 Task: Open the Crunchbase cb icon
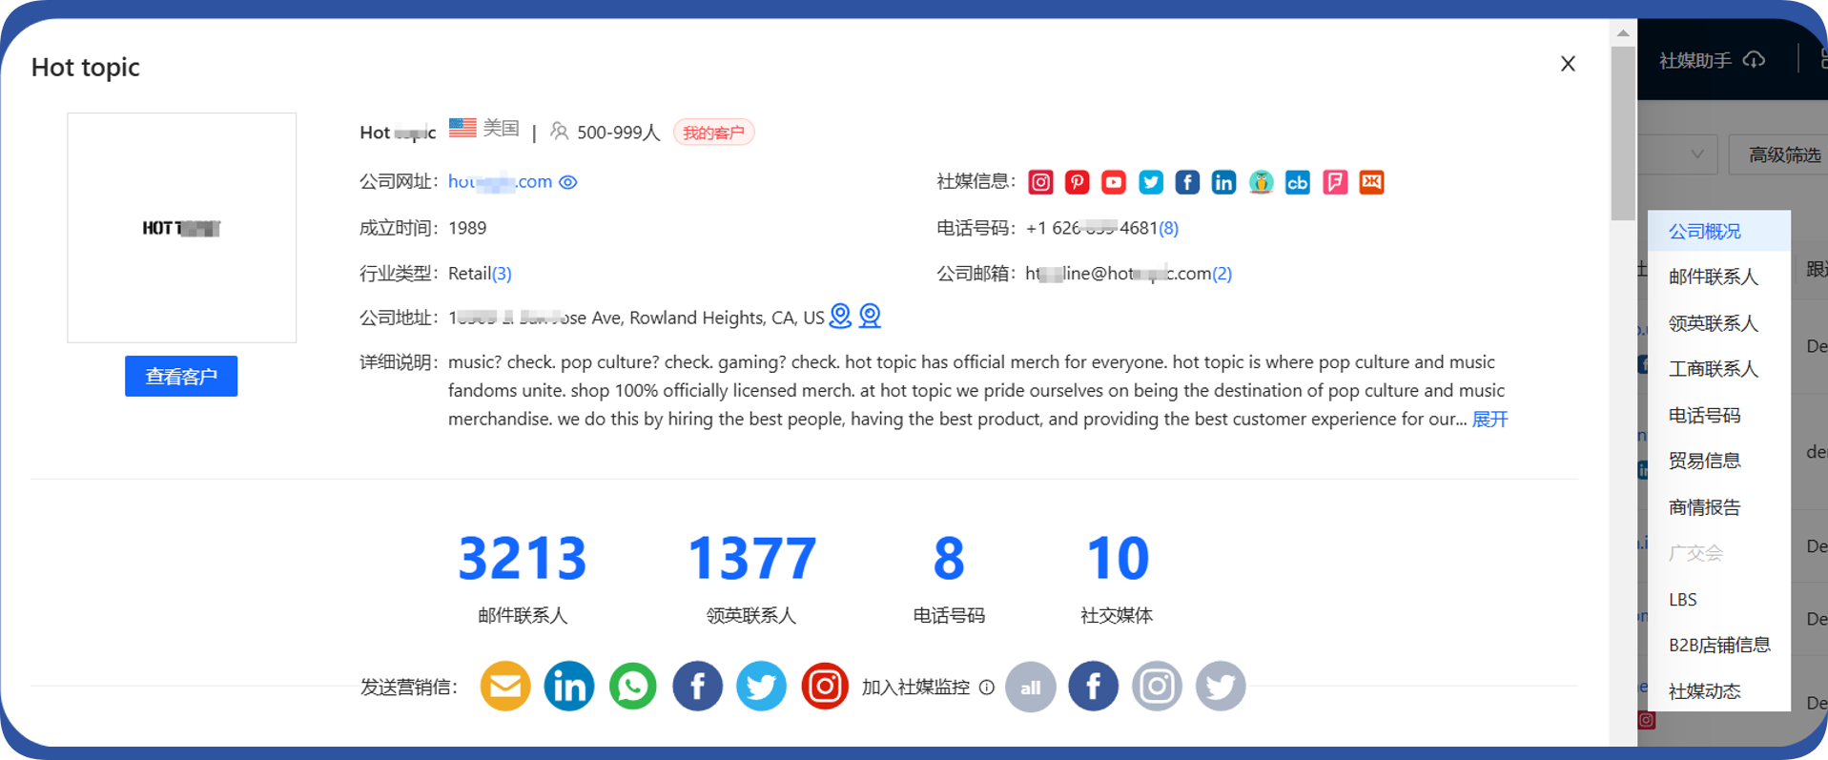click(1298, 182)
